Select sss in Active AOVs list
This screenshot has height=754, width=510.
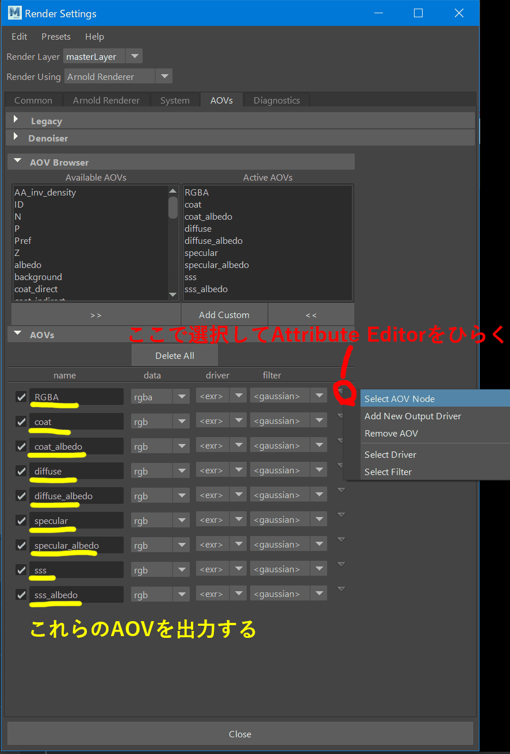(190, 277)
